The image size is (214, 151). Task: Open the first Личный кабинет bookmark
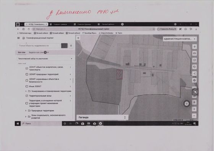41,33
